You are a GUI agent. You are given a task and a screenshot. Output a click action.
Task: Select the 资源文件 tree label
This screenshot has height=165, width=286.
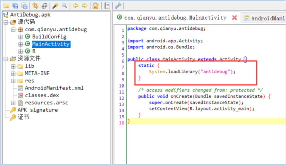point(29,58)
